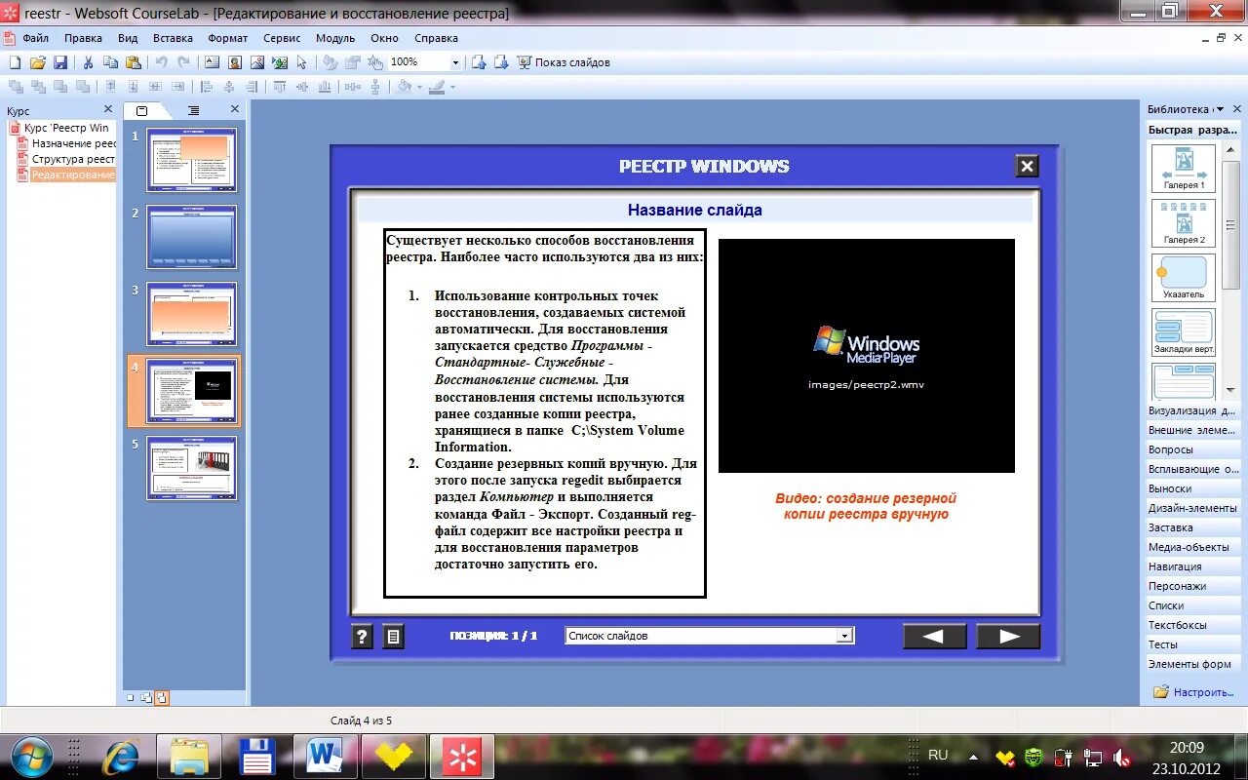Go to next slide toolbar icon
1248x780 pixels.
click(x=501, y=62)
